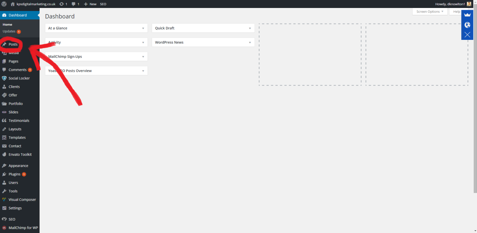Open Posts in the sidebar menu

click(x=13, y=44)
